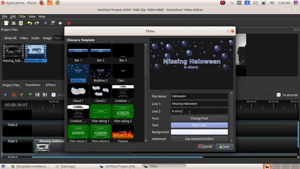This screenshot has height=169, width=300.
Task: Select the Flames title template
Action: coord(123,133)
